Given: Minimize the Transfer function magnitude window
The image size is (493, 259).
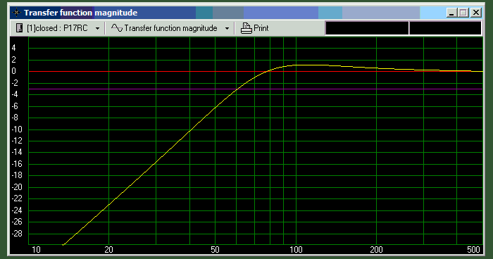Looking at the screenshot, I should (x=452, y=13).
